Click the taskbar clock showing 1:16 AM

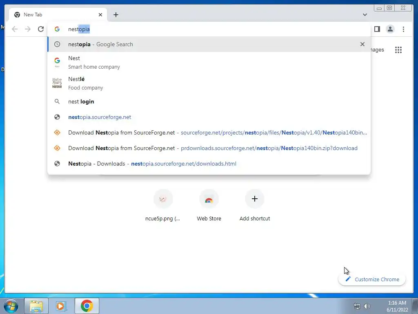click(397, 306)
